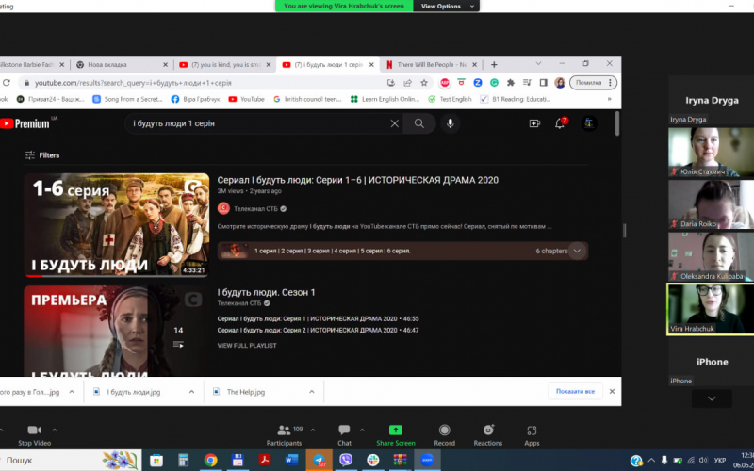Open View Options dropdown in Zoom
This screenshot has height=471, width=754.
(x=446, y=7)
